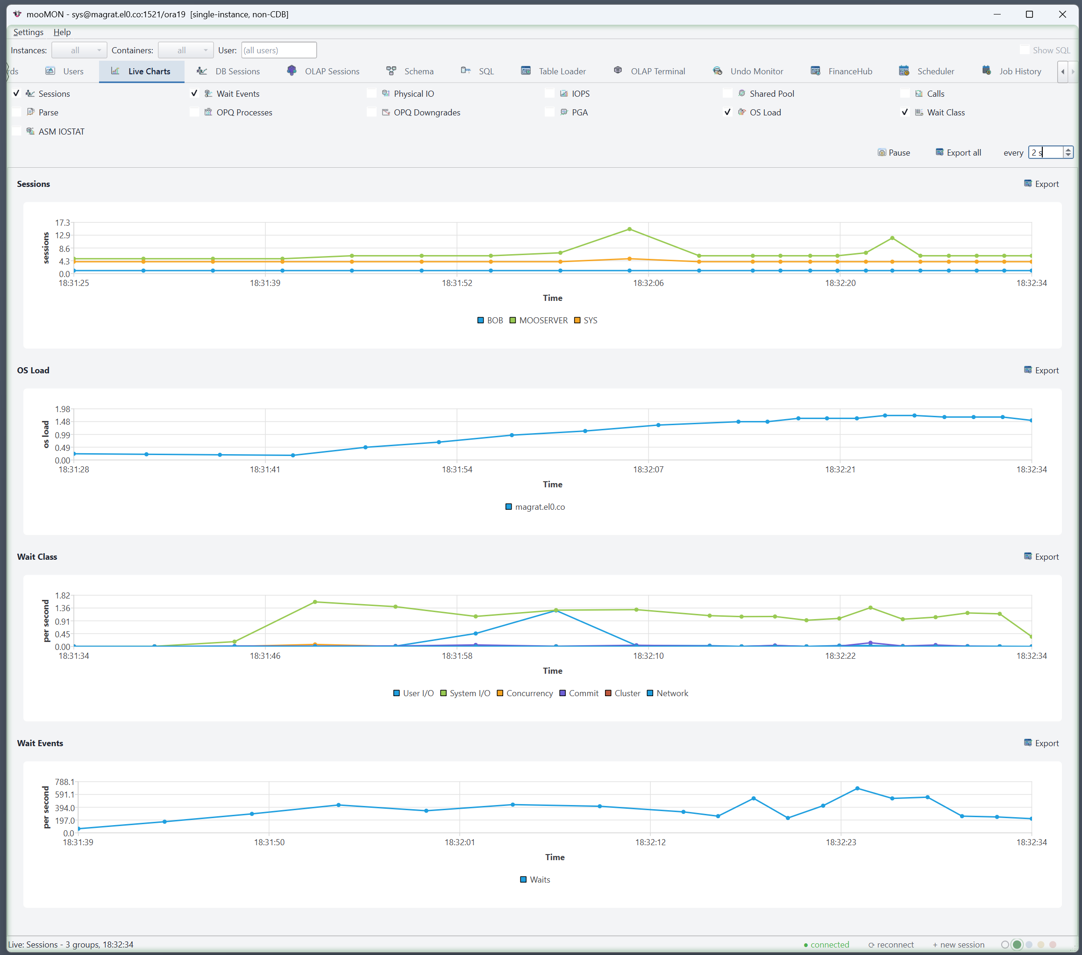Export the Wait Class chart
The height and width of the screenshot is (955, 1082).
1041,556
